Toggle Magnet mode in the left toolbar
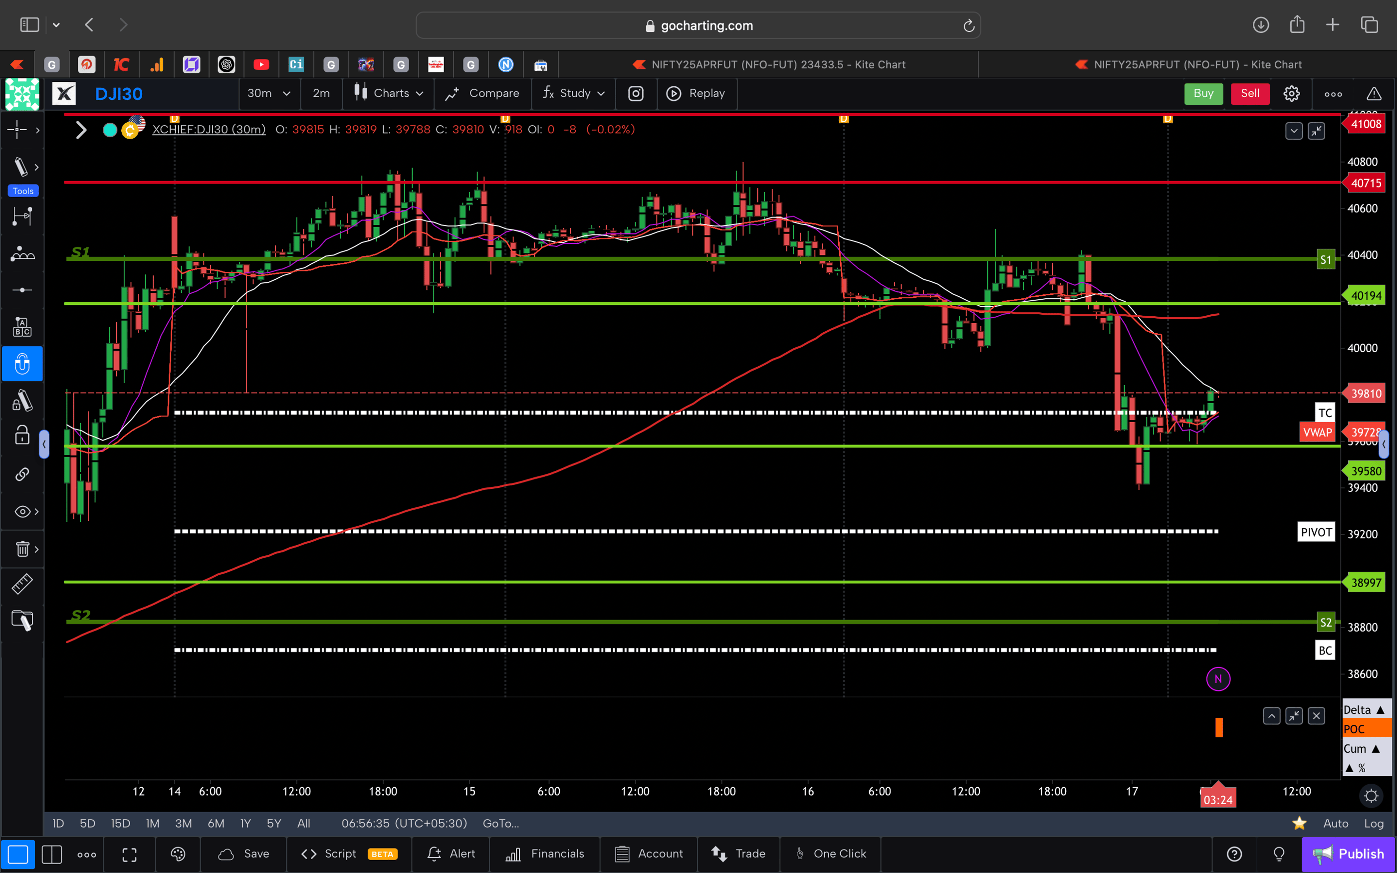The height and width of the screenshot is (873, 1397). click(22, 364)
